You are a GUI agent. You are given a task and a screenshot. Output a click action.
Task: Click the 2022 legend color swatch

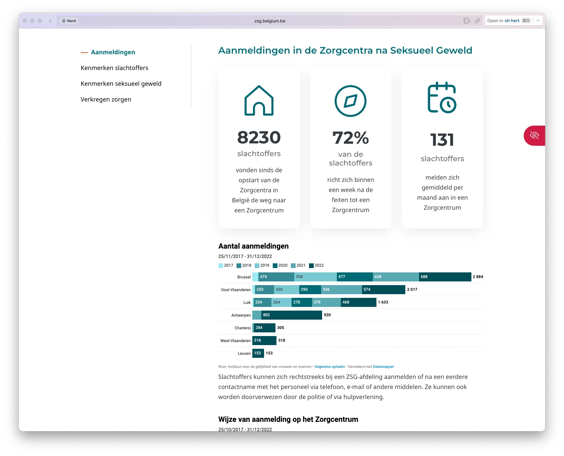(x=311, y=266)
